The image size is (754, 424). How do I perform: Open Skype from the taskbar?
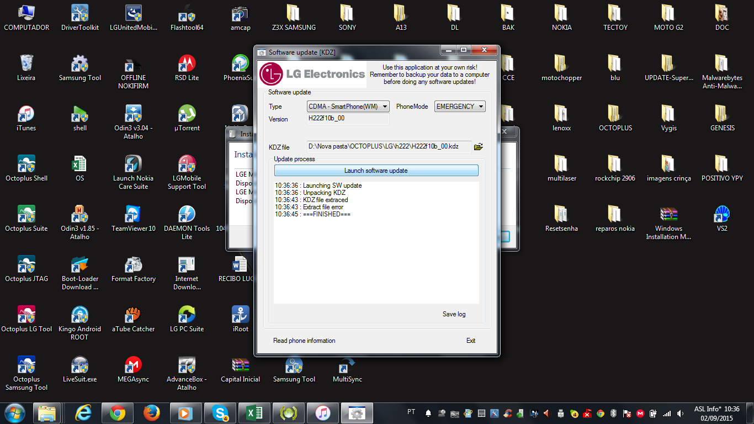click(x=220, y=412)
